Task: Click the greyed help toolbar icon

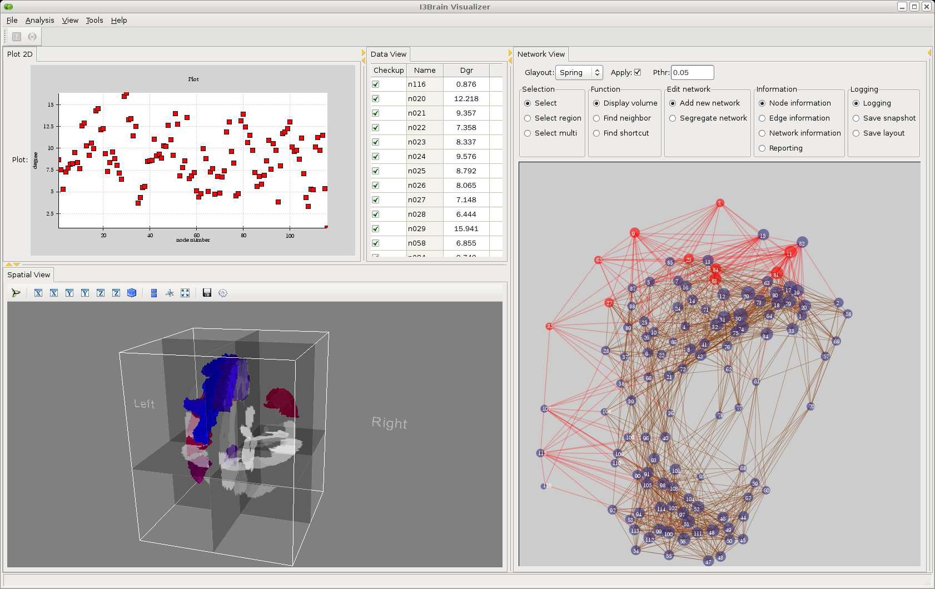Action: (17, 37)
